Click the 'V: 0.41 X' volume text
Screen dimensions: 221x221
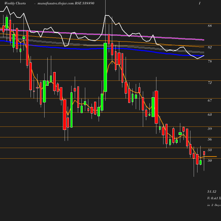pos(214,198)
